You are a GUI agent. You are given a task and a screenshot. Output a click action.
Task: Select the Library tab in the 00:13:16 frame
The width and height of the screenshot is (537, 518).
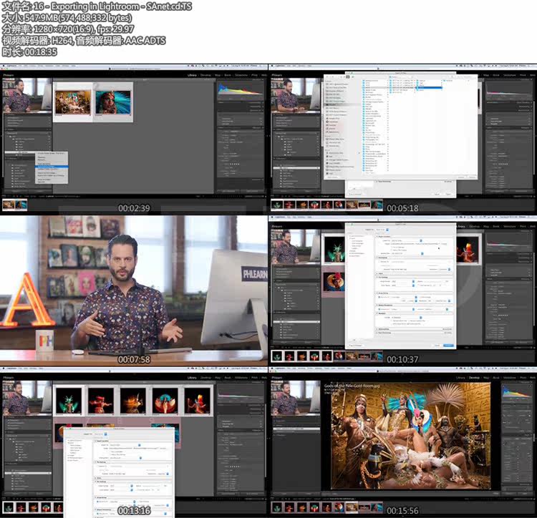tap(192, 378)
